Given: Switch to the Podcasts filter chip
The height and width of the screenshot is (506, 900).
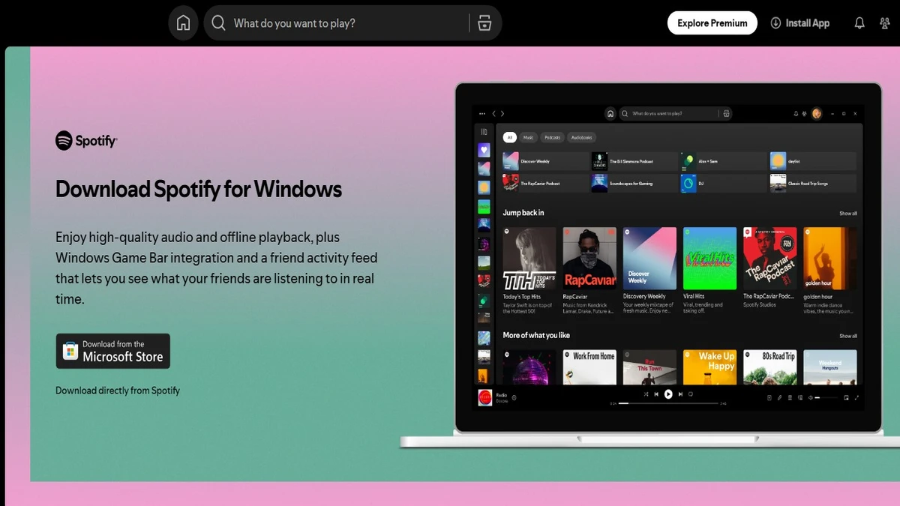Looking at the screenshot, I should [x=553, y=137].
